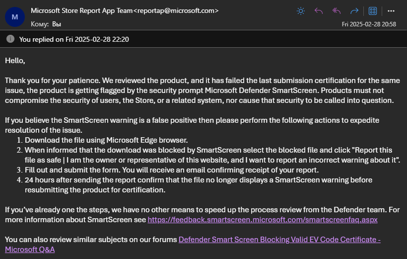407x259 pixels.
Task: Click step 4 about 24 hours after sending
Action: click(199, 185)
